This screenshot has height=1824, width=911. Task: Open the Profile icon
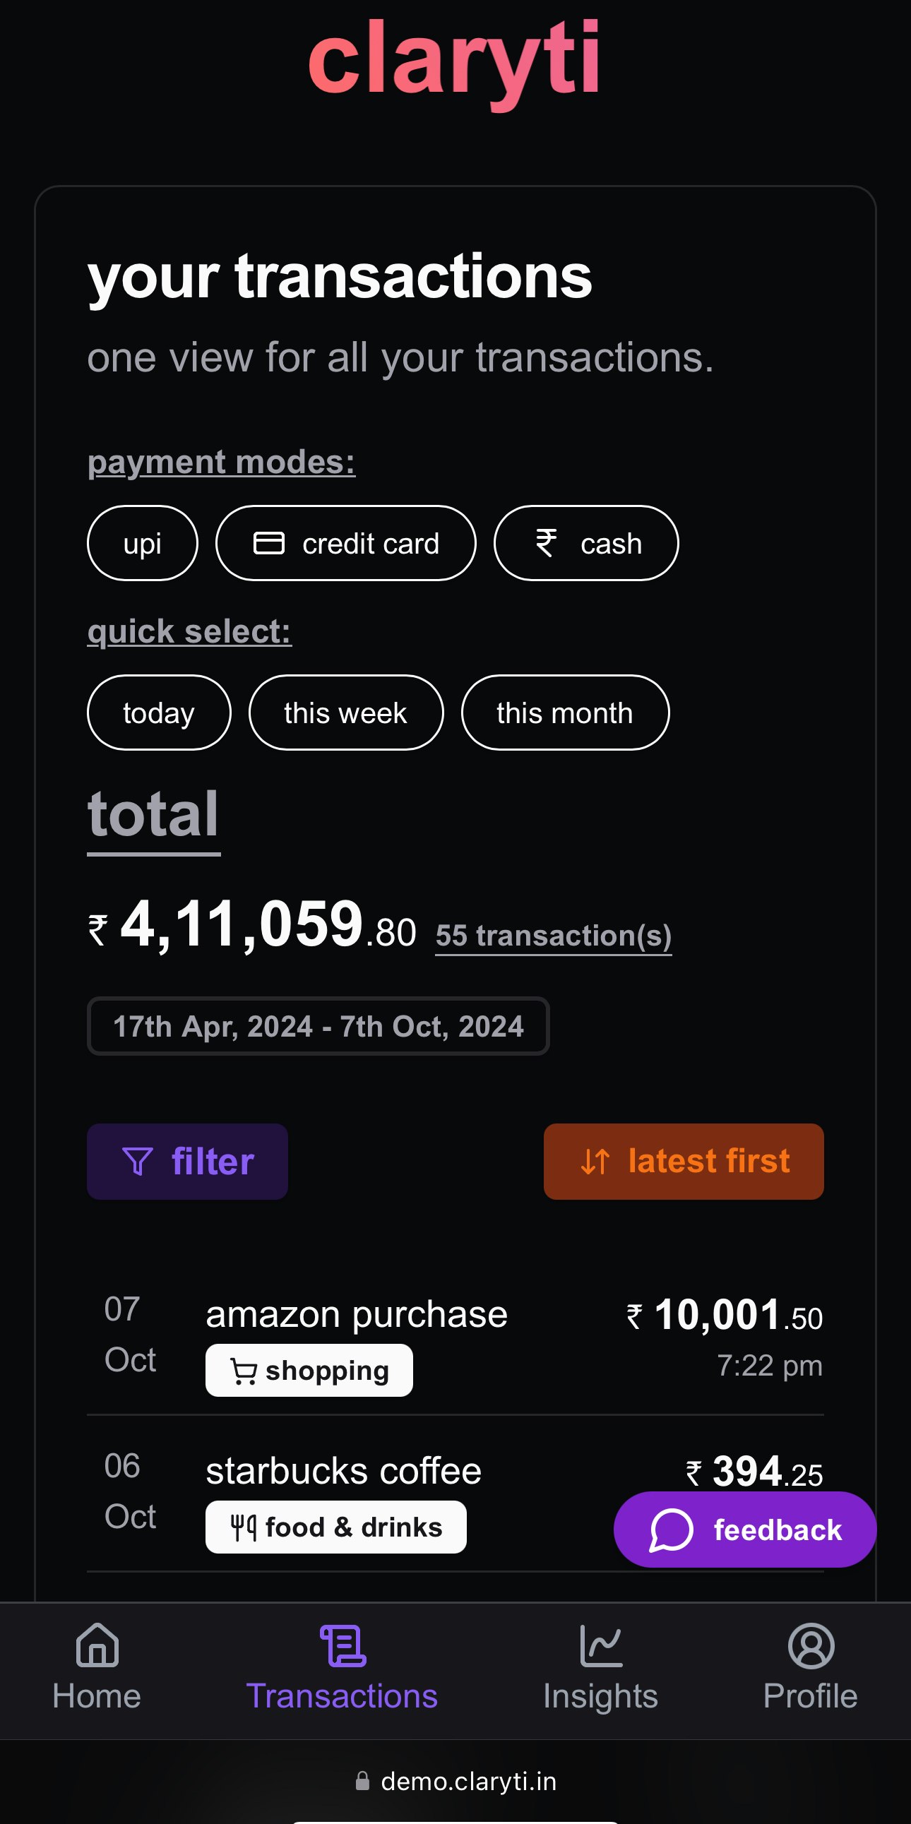pyautogui.click(x=811, y=1645)
